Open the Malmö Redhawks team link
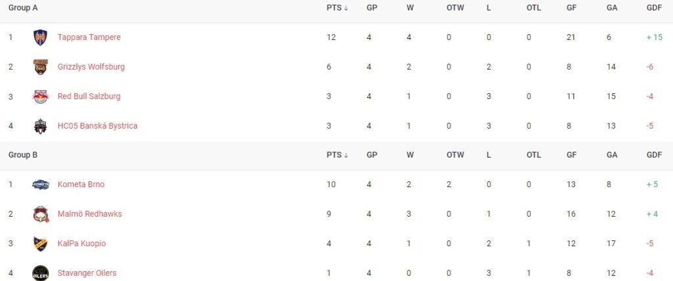673x281 pixels. coord(89,214)
